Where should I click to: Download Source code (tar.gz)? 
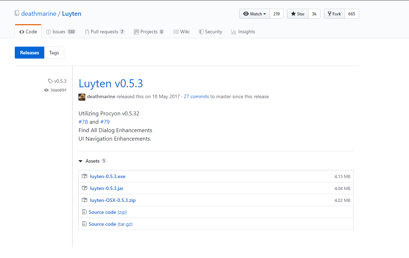tap(111, 224)
